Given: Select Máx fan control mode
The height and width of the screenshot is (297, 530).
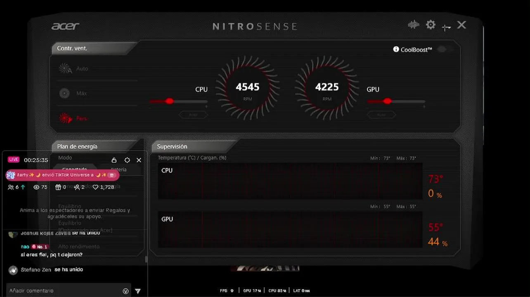Looking at the screenshot, I should pyautogui.click(x=73, y=93).
